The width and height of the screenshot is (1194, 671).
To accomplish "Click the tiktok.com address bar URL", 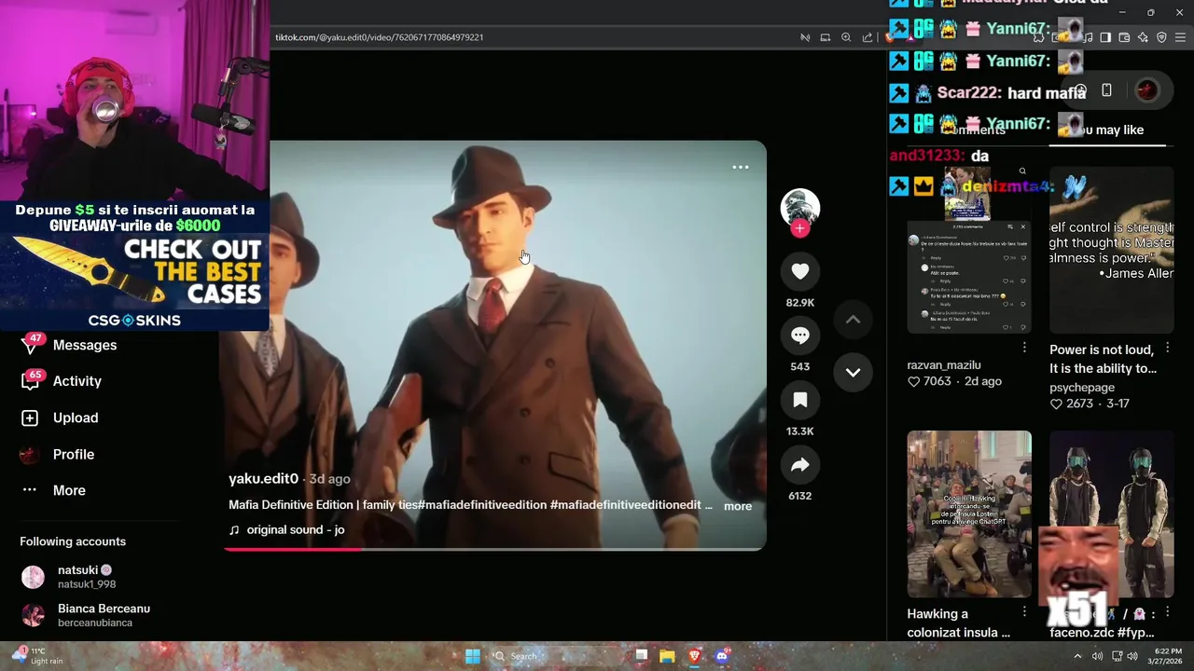I will pos(379,37).
